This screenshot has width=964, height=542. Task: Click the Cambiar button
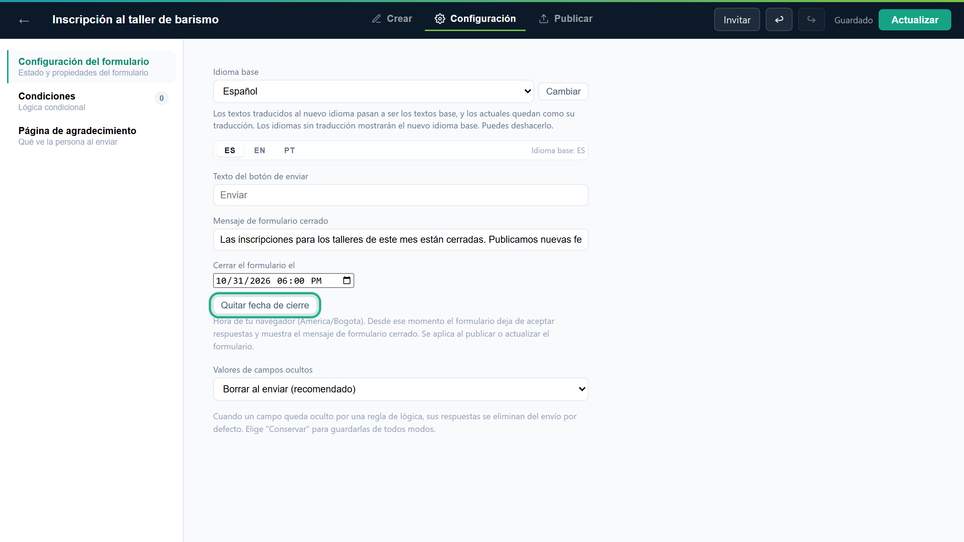[x=563, y=91]
